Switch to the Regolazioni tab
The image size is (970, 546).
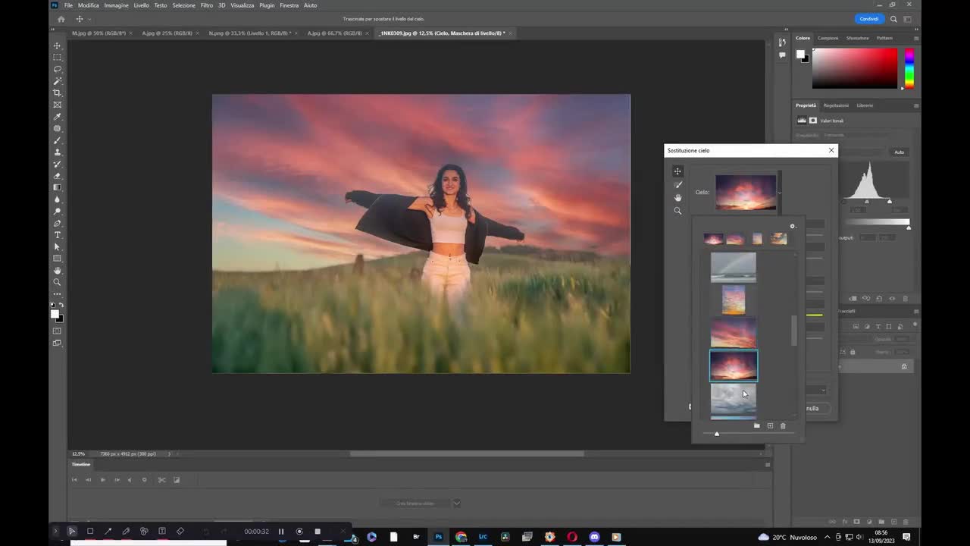pos(837,105)
